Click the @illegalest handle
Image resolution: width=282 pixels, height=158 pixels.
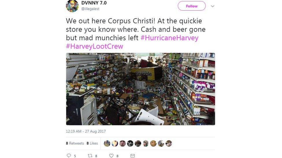[90, 9]
